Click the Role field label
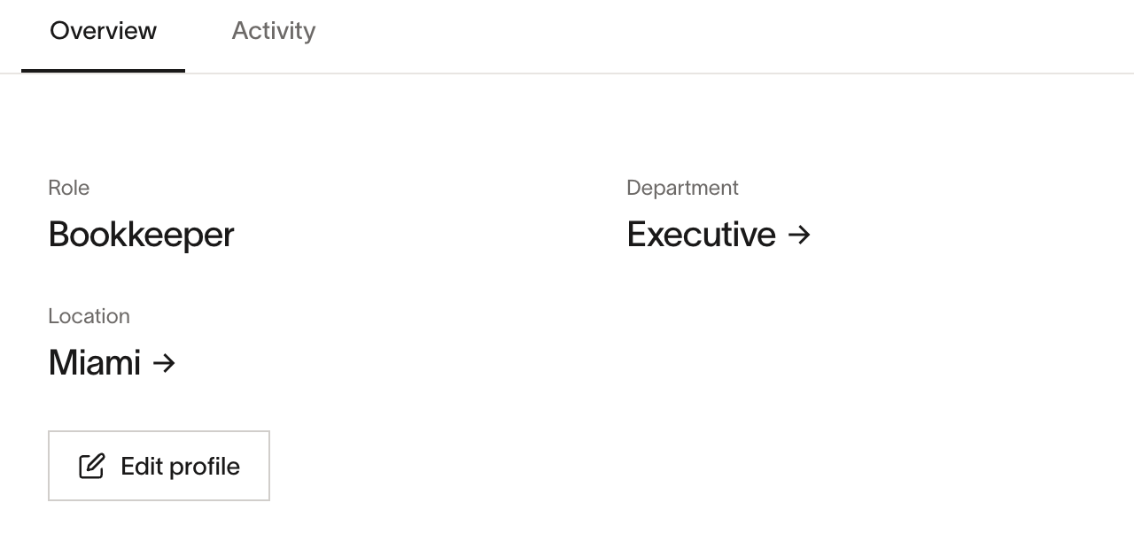 coord(69,188)
